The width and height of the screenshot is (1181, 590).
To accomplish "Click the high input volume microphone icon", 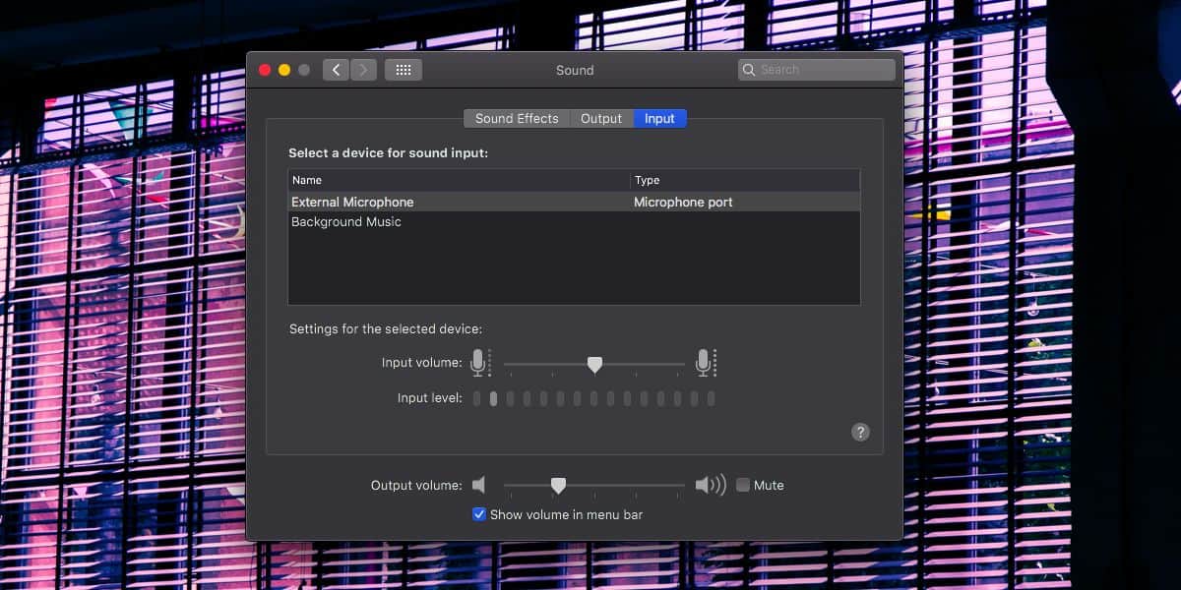I will coord(706,363).
